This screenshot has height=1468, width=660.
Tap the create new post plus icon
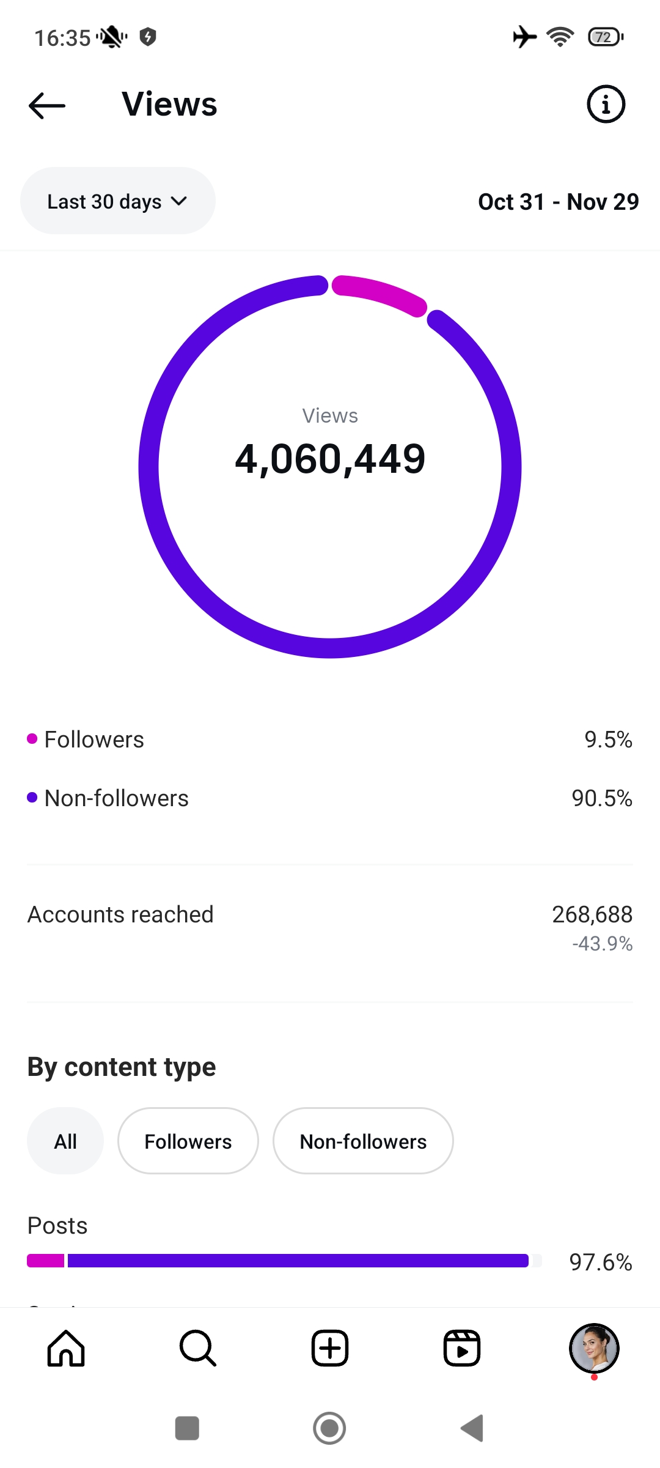pyautogui.click(x=330, y=1348)
